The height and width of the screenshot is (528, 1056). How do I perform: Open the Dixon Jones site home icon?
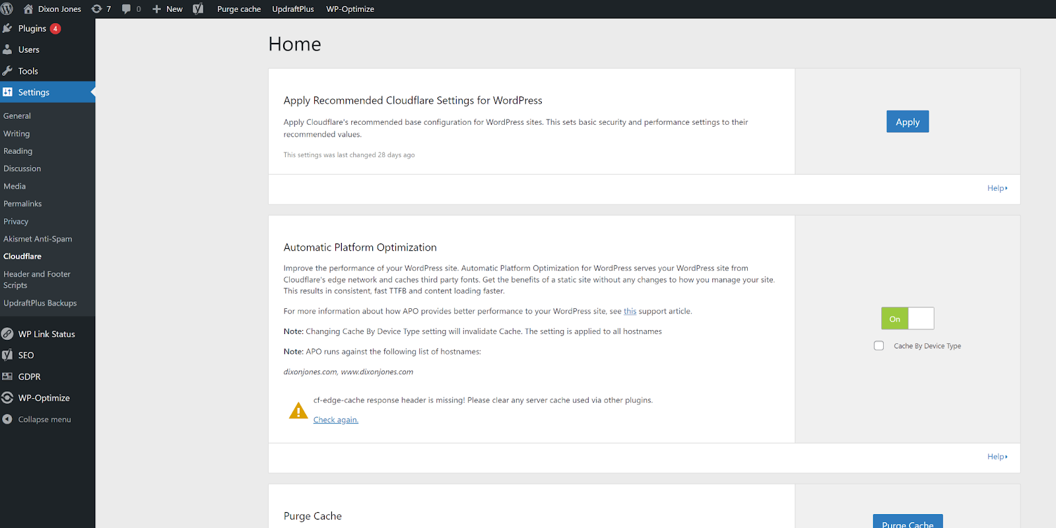coord(28,9)
